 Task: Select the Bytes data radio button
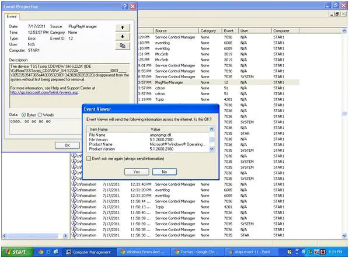click(23, 115)
